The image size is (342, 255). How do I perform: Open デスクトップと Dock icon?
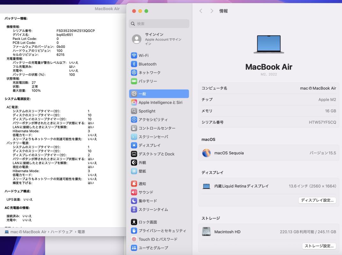click(134, 154)
